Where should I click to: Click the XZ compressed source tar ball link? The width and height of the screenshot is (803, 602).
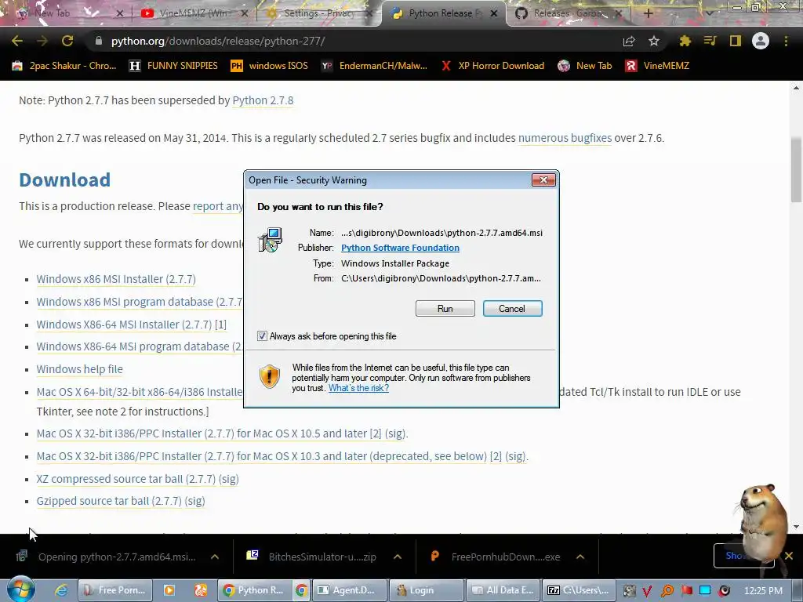pyautogui.click(x=126, y=479)
